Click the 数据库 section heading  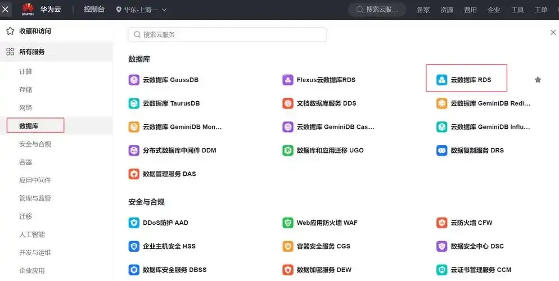139,59
